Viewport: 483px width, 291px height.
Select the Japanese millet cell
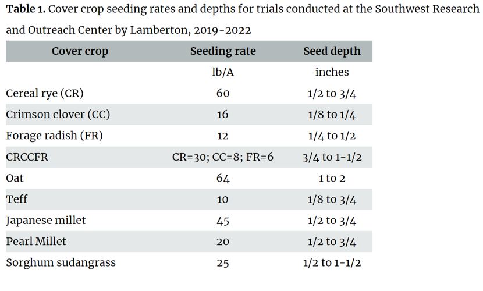point(46,221)
